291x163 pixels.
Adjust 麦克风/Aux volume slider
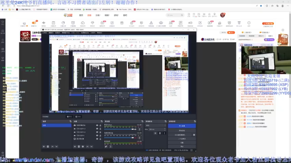click(119, 129)
